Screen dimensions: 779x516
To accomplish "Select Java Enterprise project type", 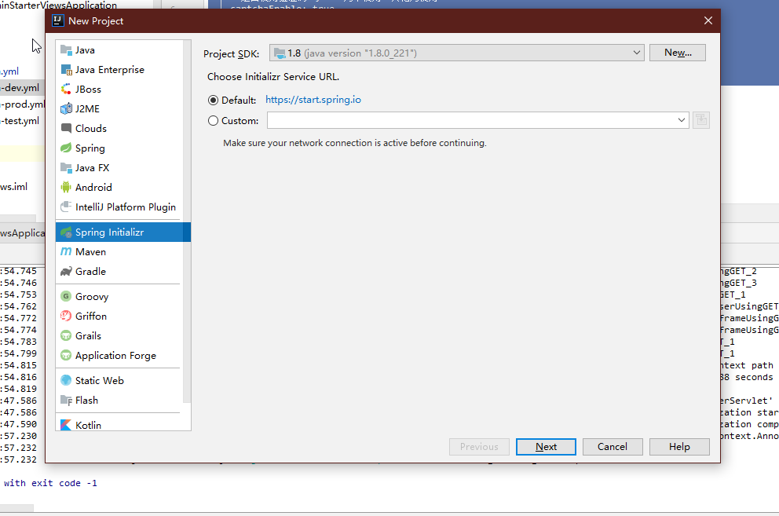I will click(x=119, y=70).
